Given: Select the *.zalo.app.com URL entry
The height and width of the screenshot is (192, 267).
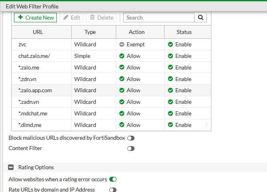Looking at the screenshot, I should coord(35,90).
